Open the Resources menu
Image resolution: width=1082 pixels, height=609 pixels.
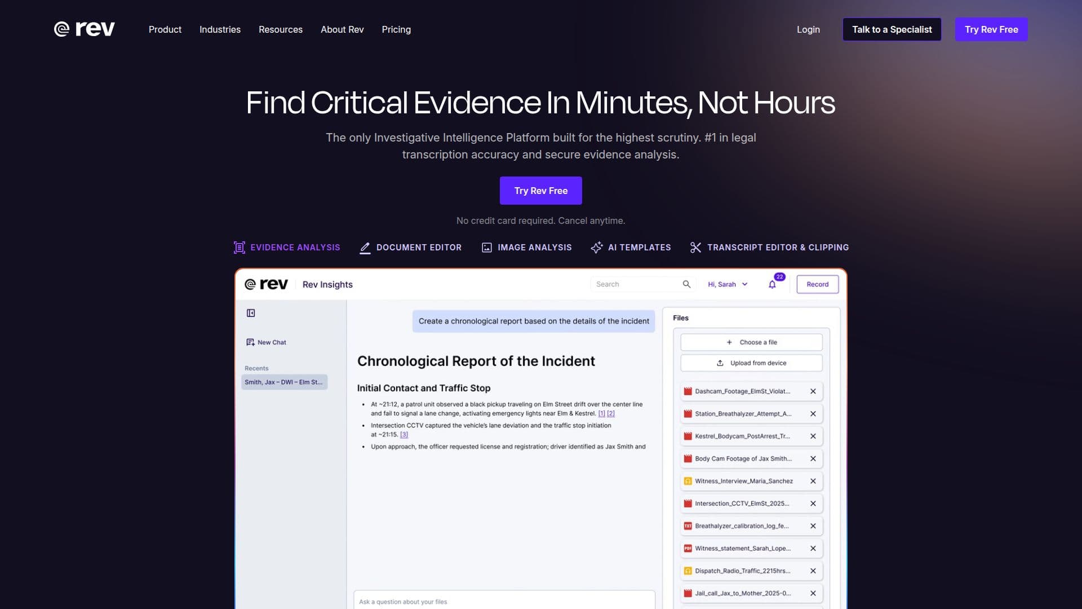tap(281, 29)
